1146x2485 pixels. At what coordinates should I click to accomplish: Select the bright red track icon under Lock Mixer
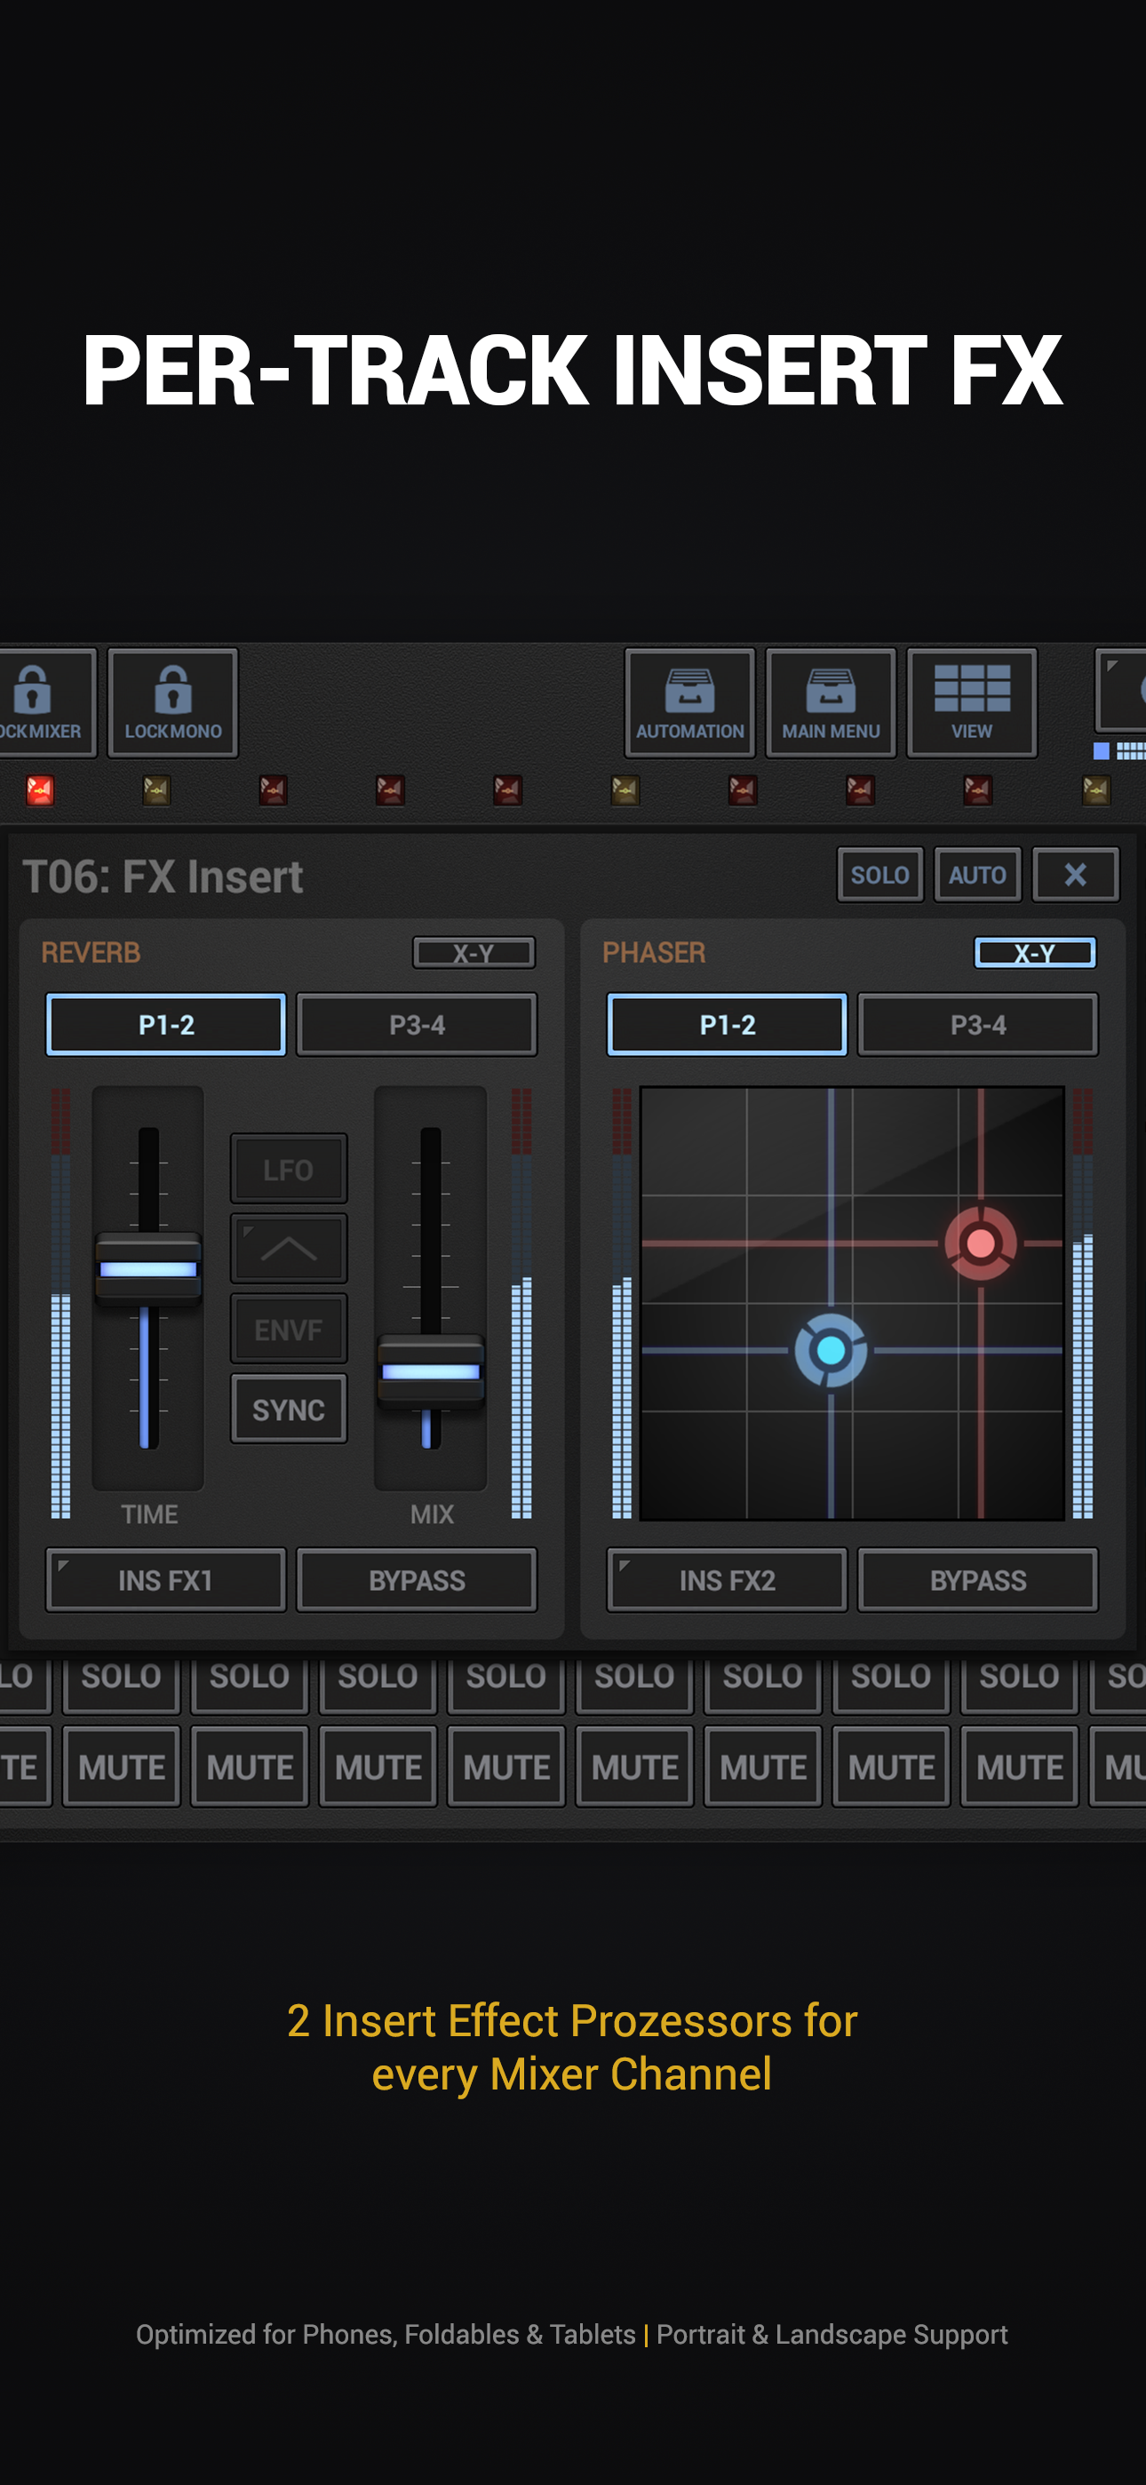click(x=40, y=790)
